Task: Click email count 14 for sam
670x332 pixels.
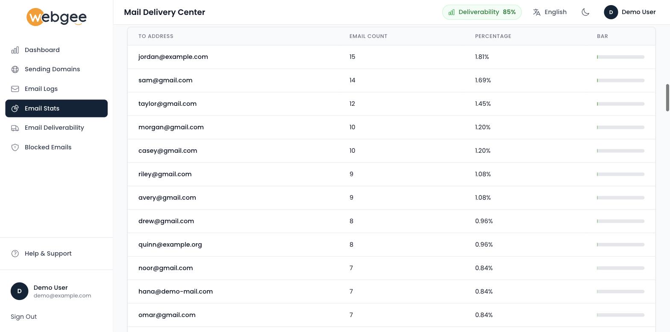Action: click(352, 80)
